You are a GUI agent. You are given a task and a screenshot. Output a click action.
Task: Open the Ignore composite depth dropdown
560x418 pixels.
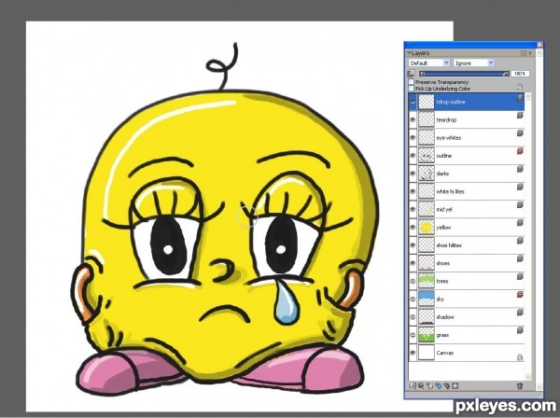(473, 63)
